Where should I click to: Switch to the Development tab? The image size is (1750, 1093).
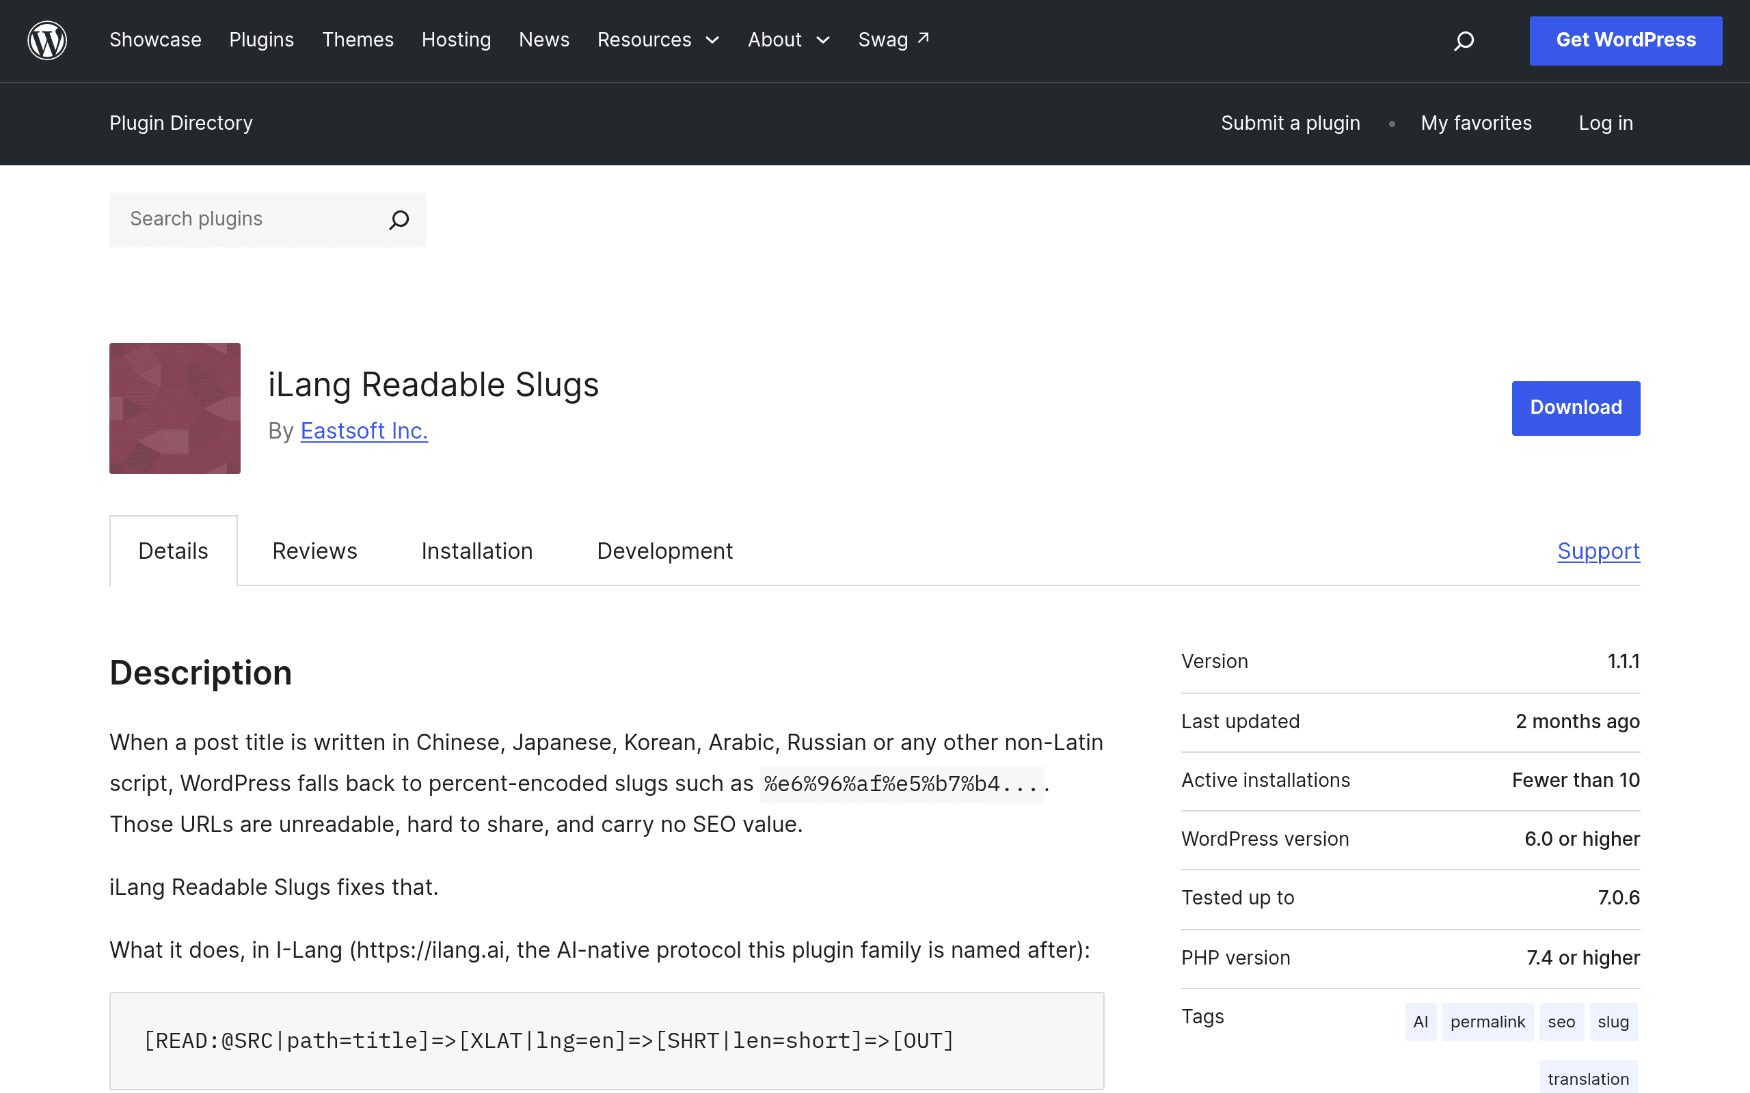coord(664,551)
